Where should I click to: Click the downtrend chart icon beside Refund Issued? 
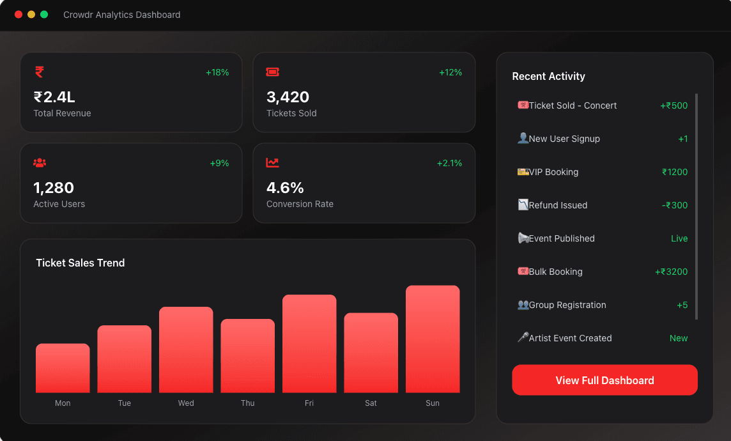coord(523,205)
